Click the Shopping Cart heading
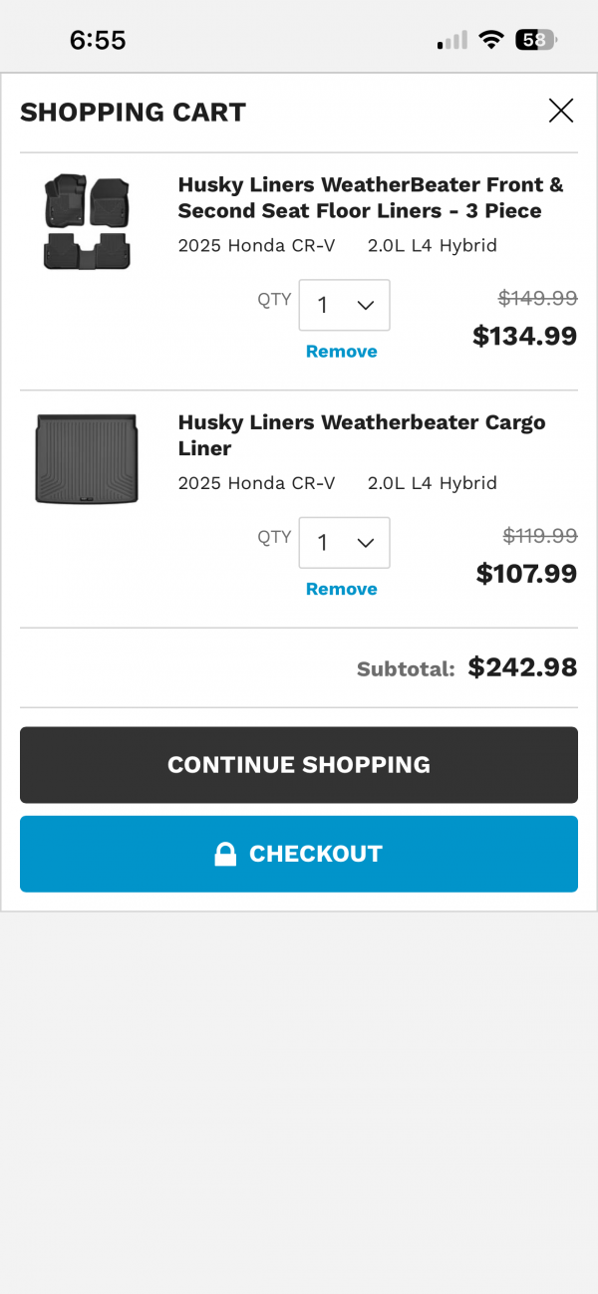 [133, 112]
